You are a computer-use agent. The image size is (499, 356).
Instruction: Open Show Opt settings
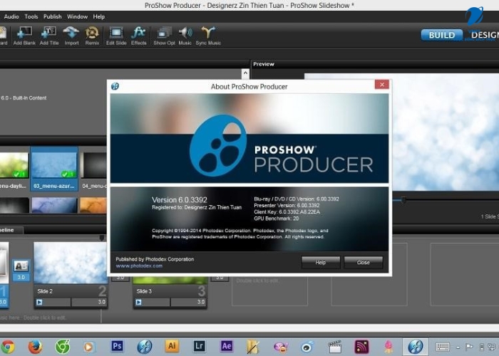(164, 36)
